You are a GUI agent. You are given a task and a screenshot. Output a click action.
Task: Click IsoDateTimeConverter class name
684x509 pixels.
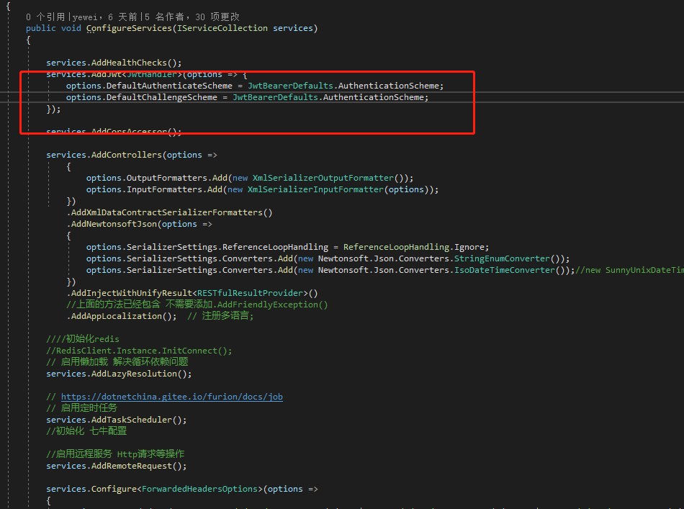[505, 270]
